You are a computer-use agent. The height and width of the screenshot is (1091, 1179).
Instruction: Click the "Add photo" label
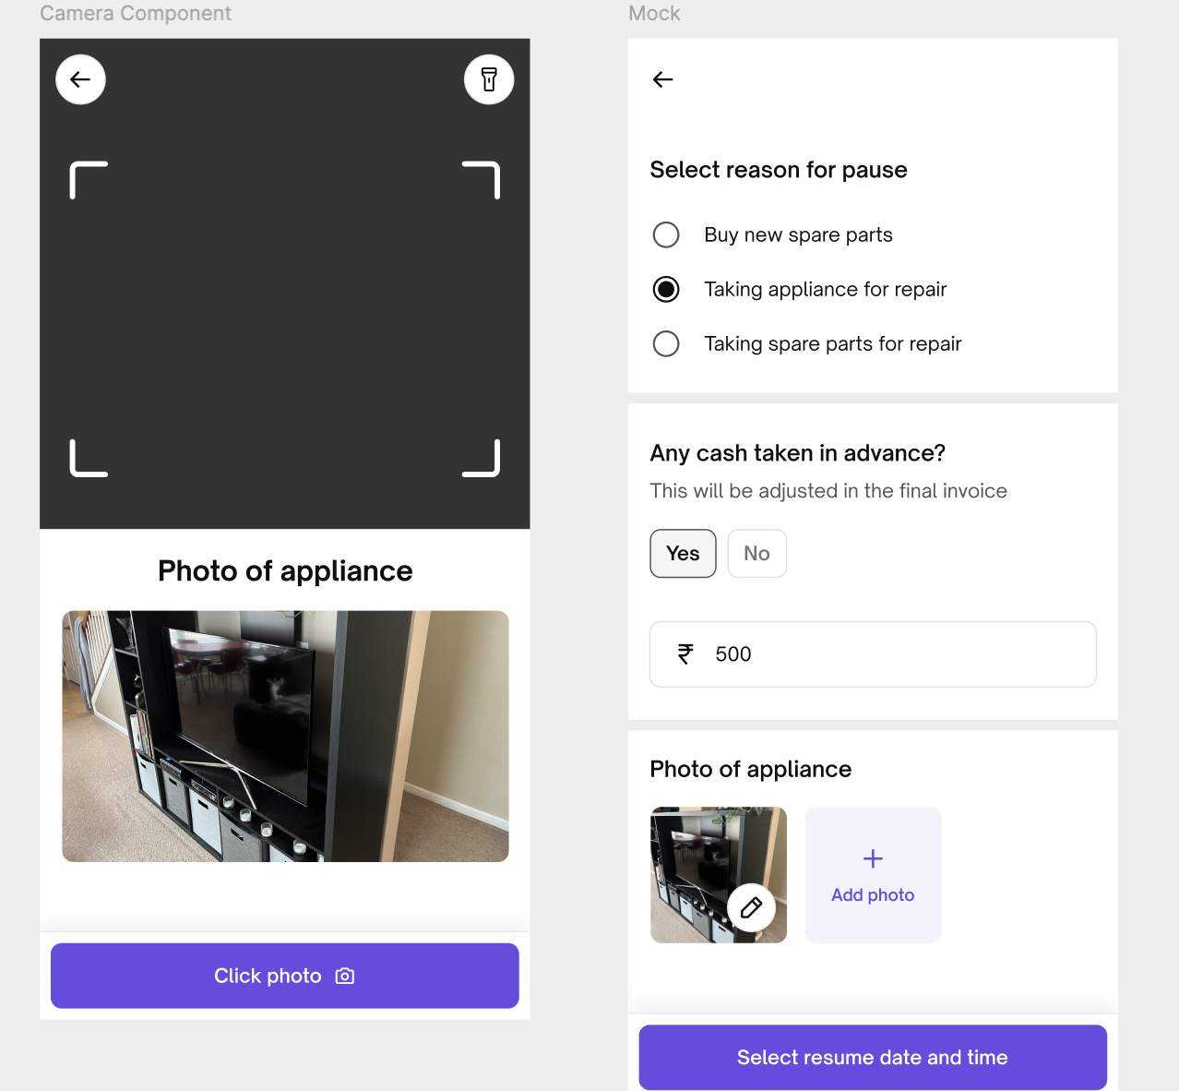coord(873,895)
